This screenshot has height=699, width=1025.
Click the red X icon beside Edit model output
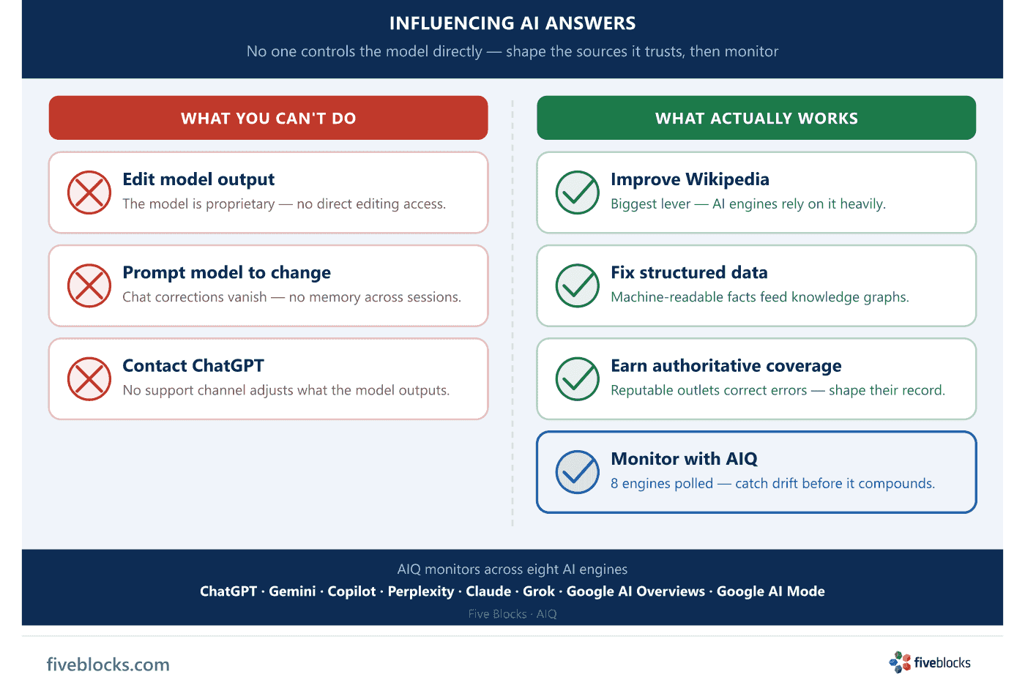point(89,192)
